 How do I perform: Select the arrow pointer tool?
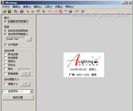pyautogui.click(x=28, y=12)
